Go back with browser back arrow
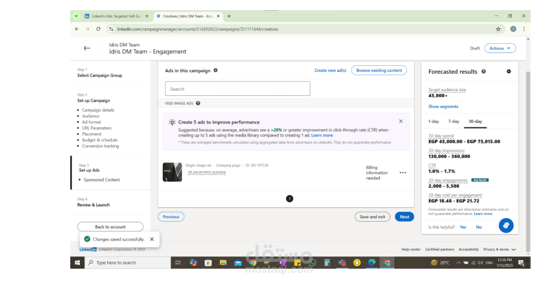Image resolution: width=559 pixels, height=281 pixels. (x=77, y=29)
